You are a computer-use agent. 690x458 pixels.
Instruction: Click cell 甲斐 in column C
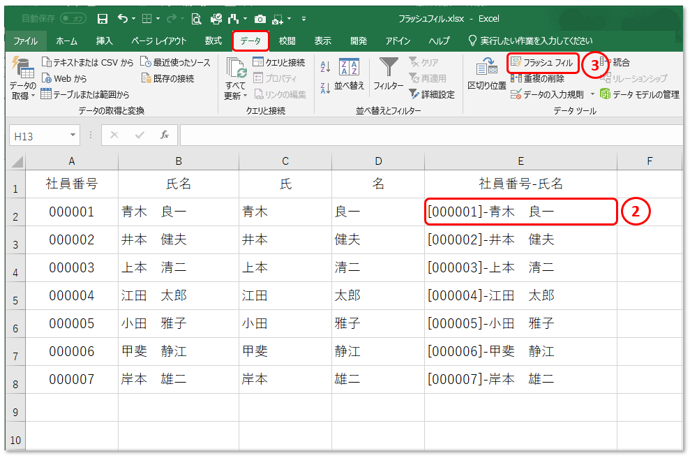point(285,351)
